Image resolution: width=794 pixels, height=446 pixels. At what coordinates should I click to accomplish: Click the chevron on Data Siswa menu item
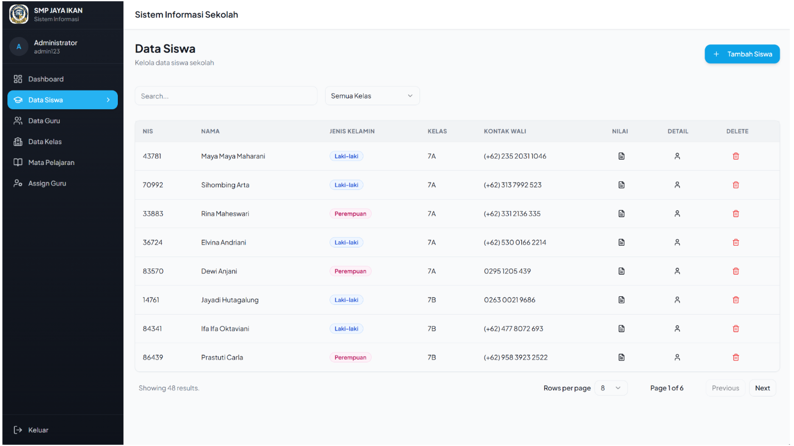[108, 100]
